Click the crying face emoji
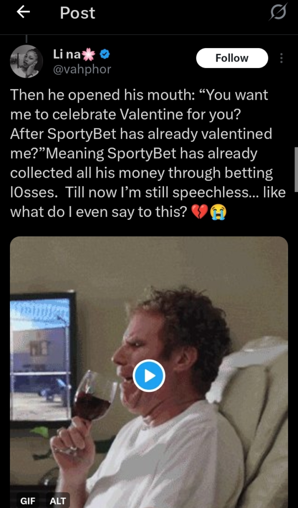Image resolution: width=298 pixels, height=508 pixels. pyautogui.click(x=218, y=212)
